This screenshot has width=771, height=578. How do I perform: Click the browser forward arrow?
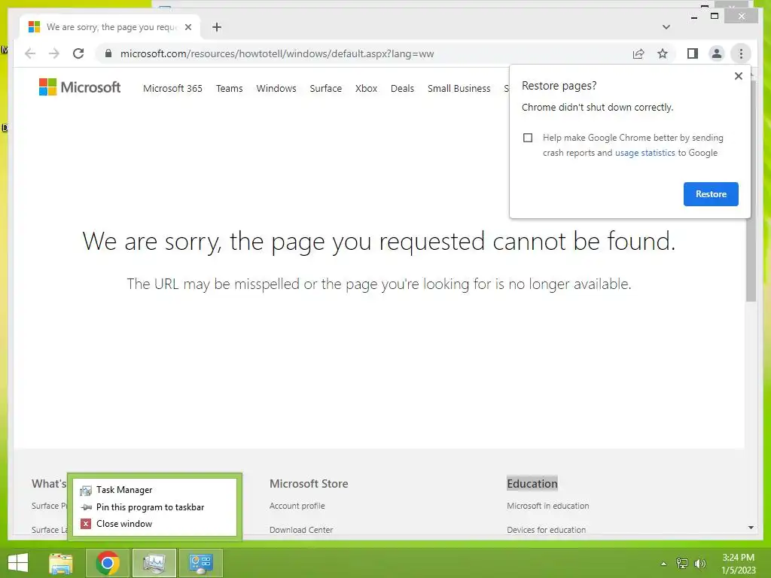coord(54,53)
